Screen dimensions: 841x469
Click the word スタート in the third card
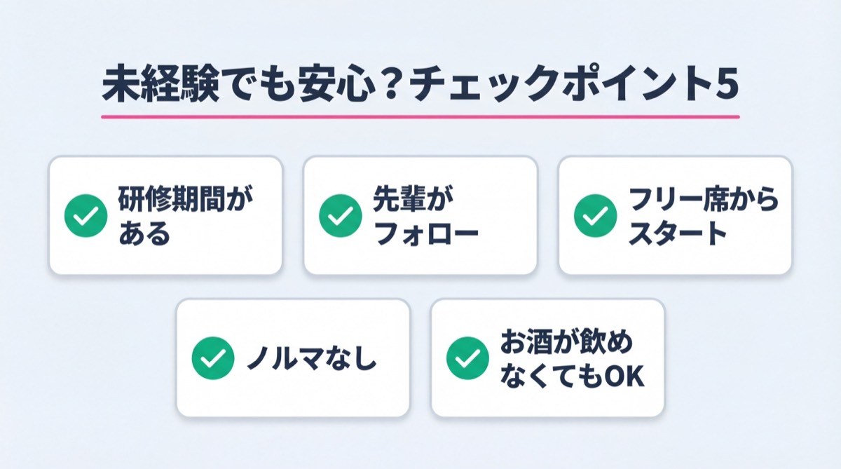coord(677,233)
